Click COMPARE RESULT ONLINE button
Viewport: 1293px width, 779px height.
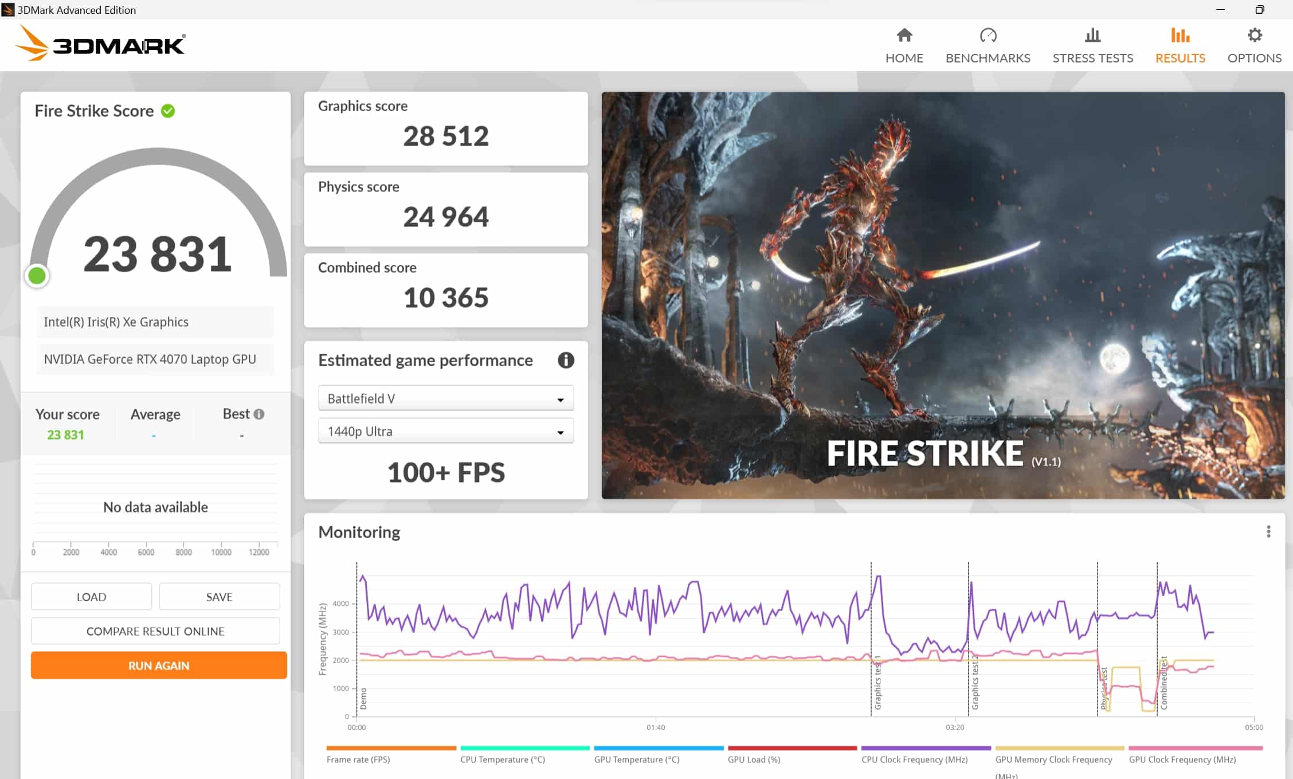click(155, 631)
